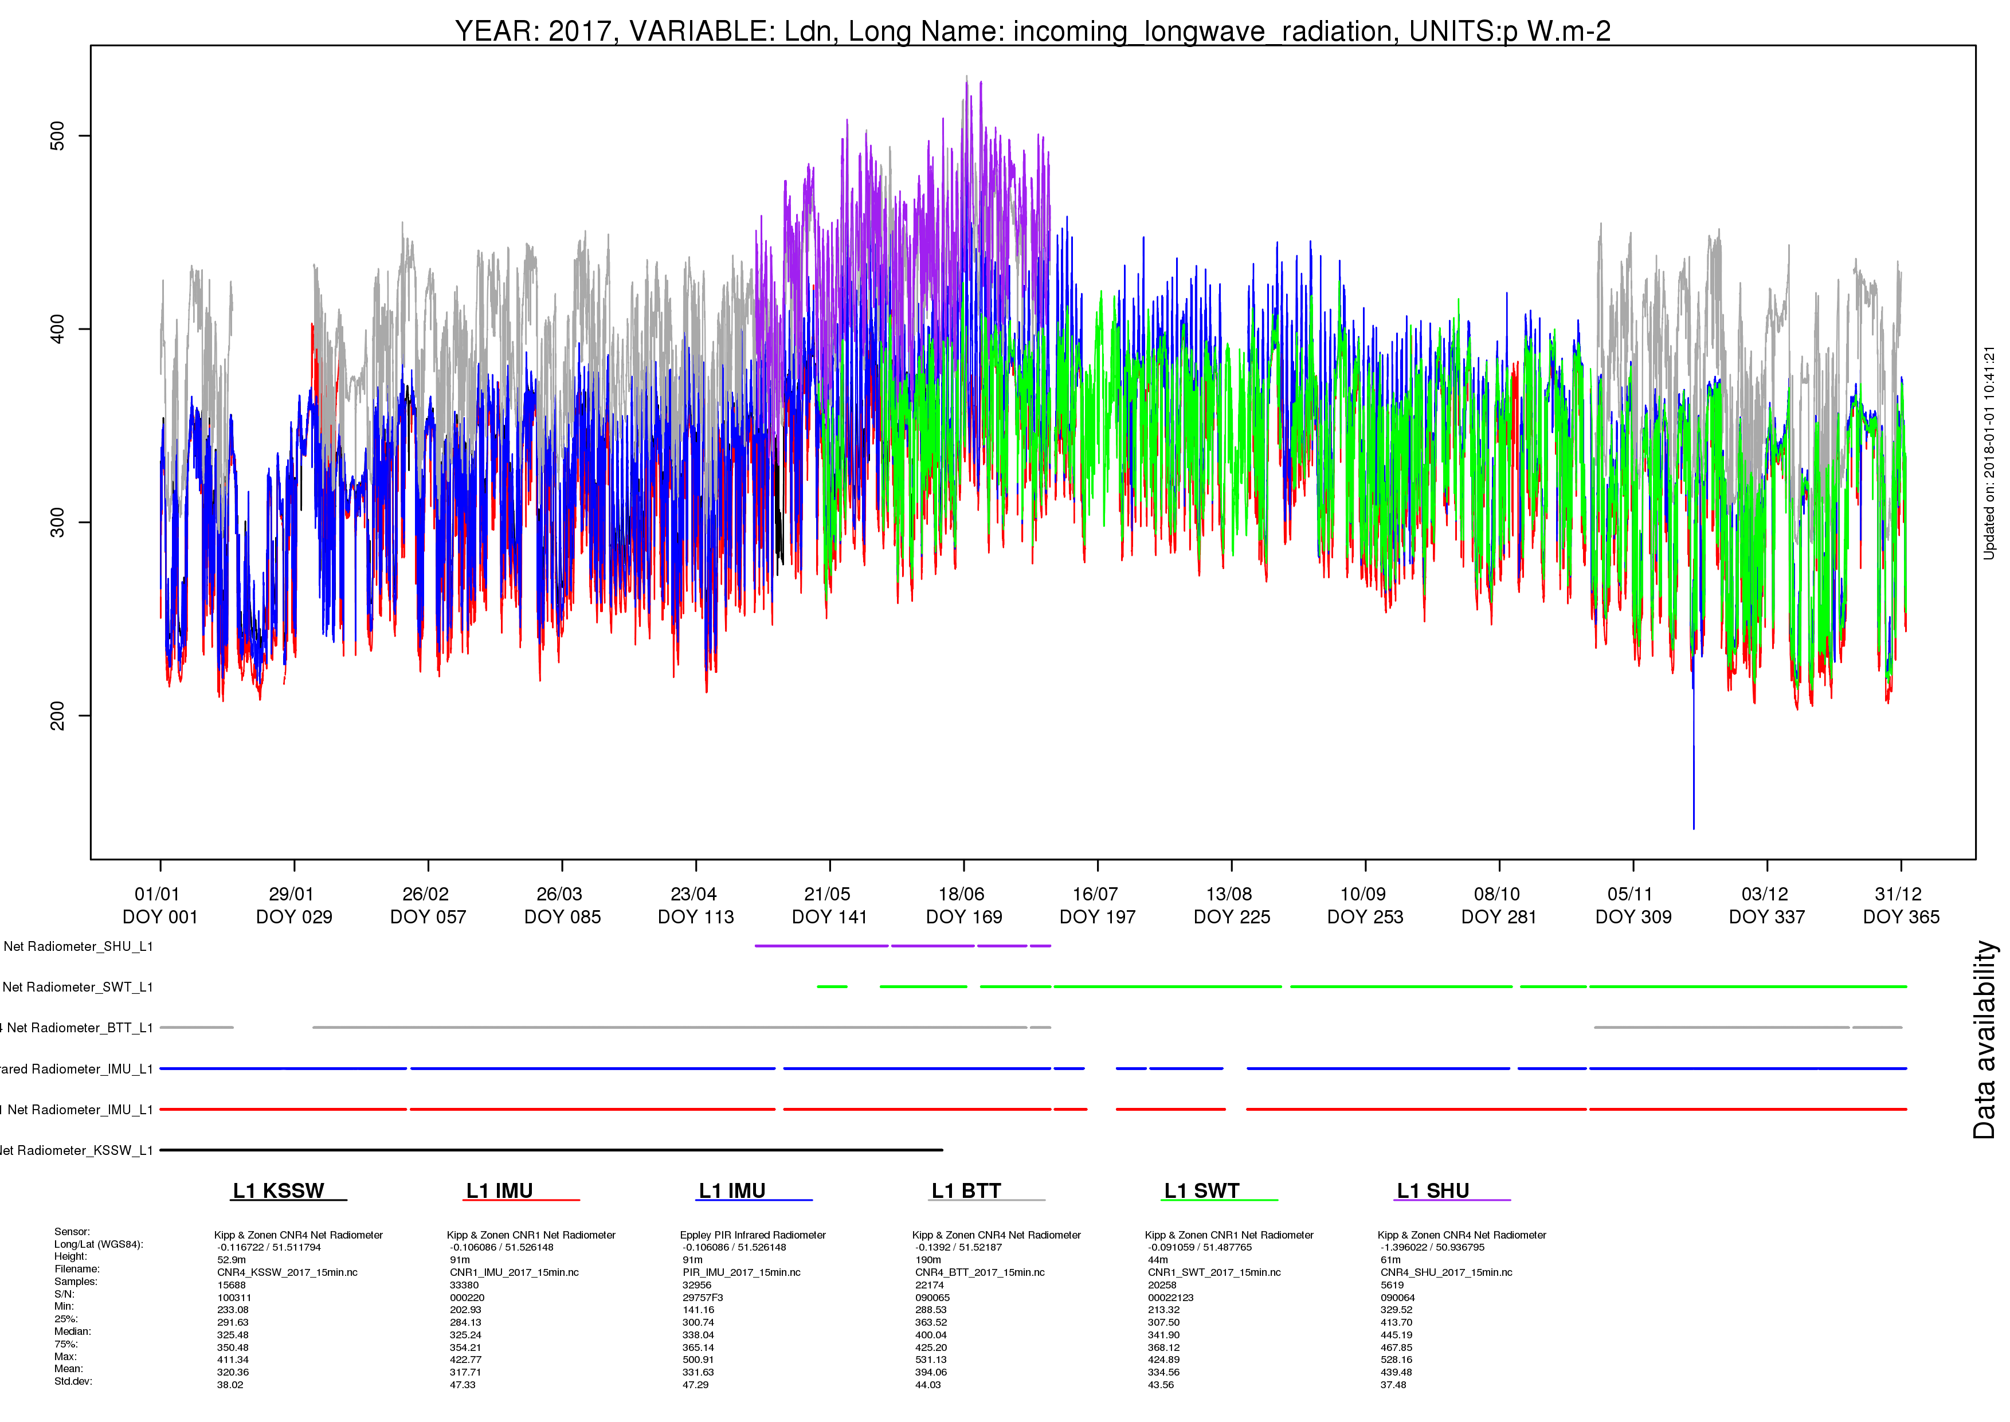Click the purple SHU_L1 availability bar

pyautogui.click(x=903, y=946)
